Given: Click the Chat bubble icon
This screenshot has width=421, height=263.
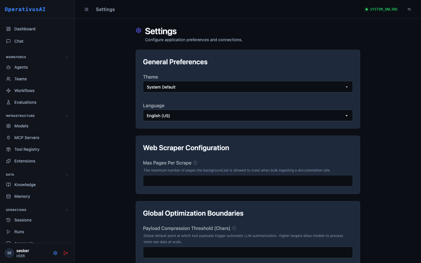Looking at the screenshot, I should coord(8,41).
